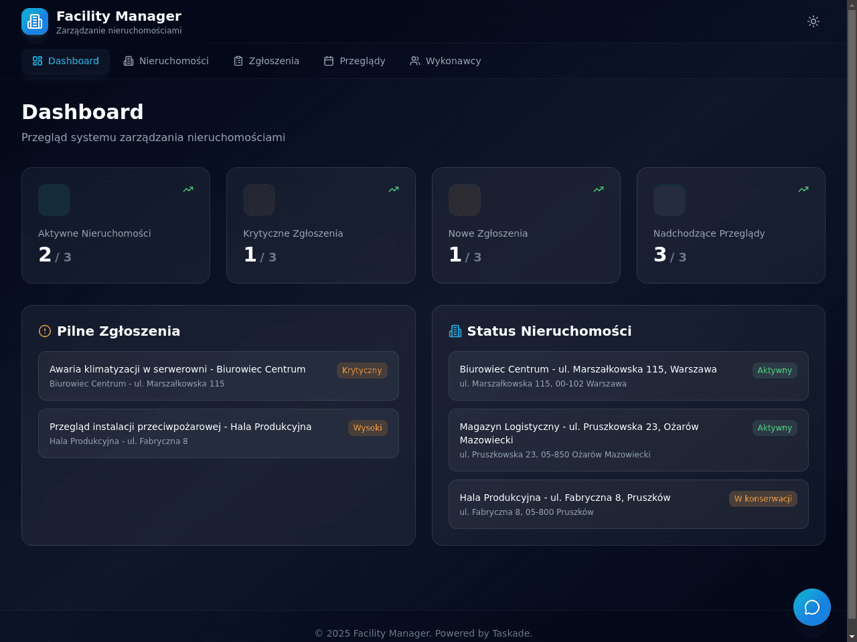This screenshot has height=642, width=857.
Task: Click trend arrow on Aktywne Nieruchomości card
Action: tap(188, 189)
